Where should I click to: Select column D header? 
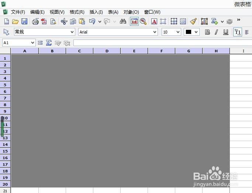click(x=107, y=51)
